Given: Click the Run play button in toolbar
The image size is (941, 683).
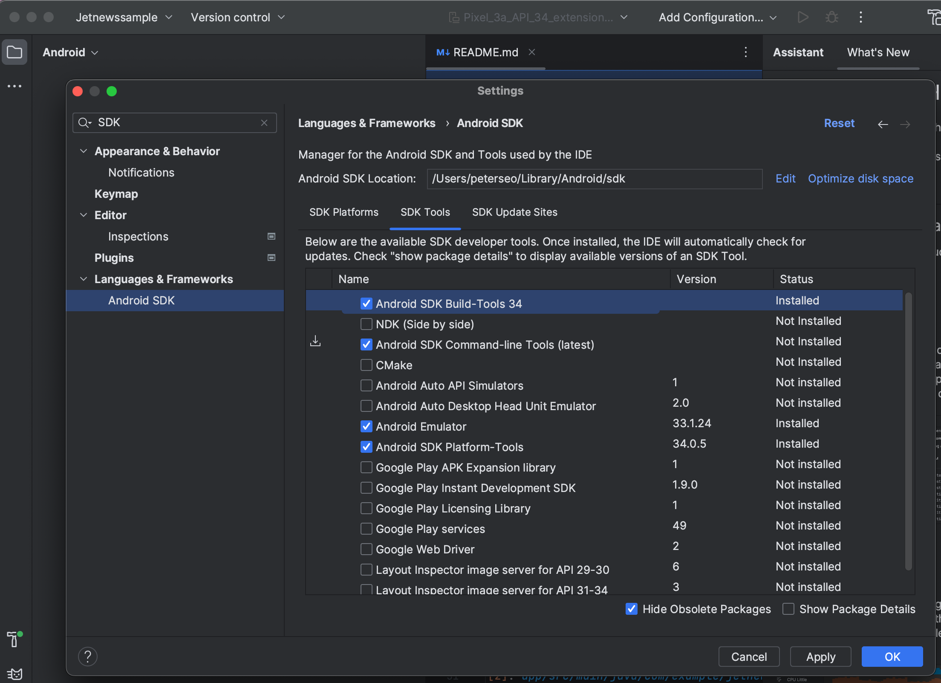Looking at the screenshot, I should [802, 17].
